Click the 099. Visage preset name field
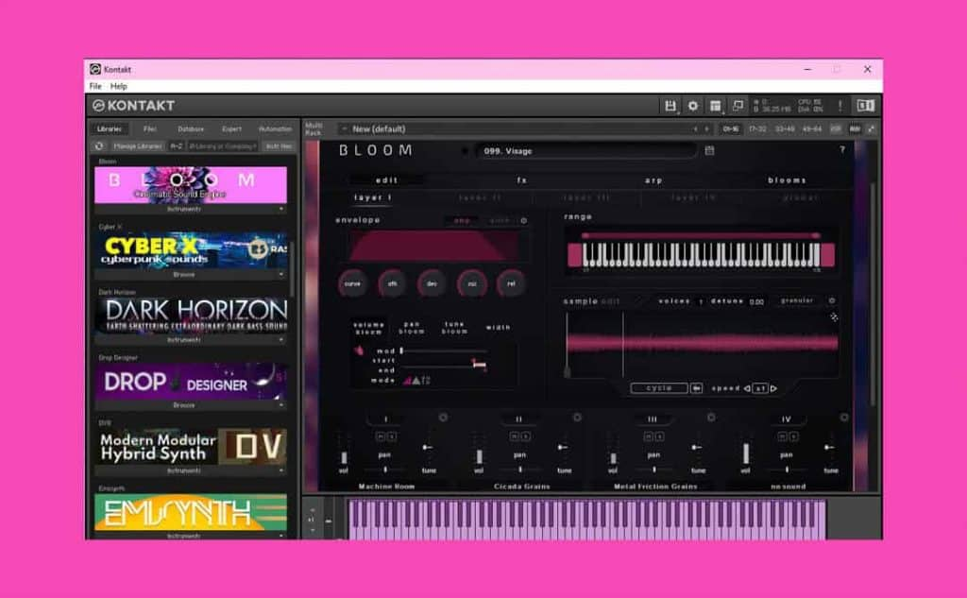Viewport: 967px width, 598px height. (x=585, y=150)
